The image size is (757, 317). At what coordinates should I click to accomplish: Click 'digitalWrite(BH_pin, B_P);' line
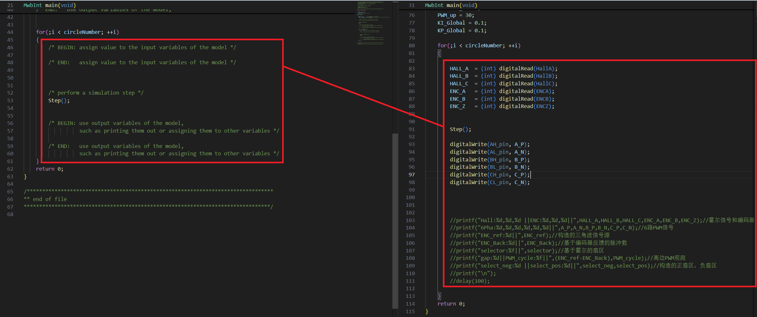[x=490, y=159]
